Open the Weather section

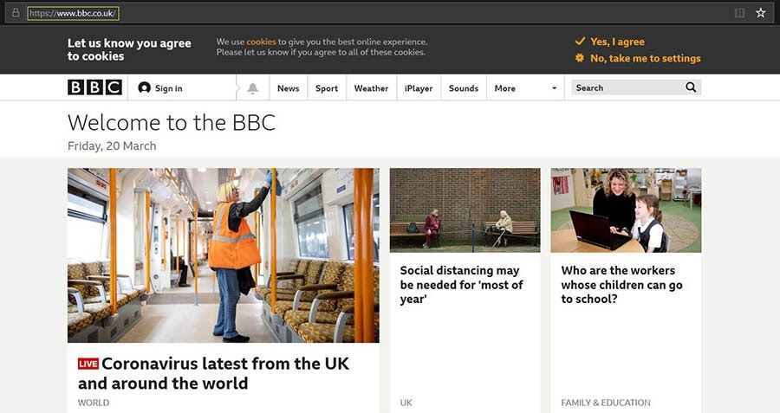pyautogui.click(x=371, y=88)
